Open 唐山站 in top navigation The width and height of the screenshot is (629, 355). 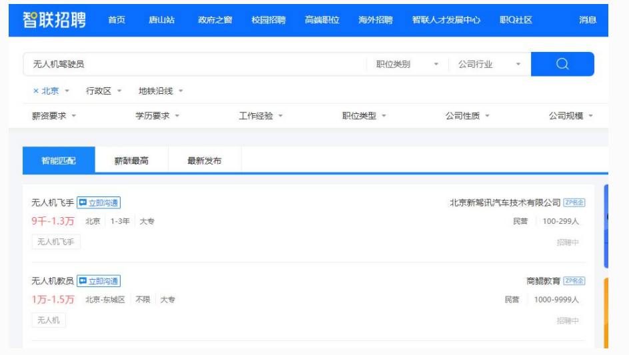pyautogui.click(x=162, y=20)
